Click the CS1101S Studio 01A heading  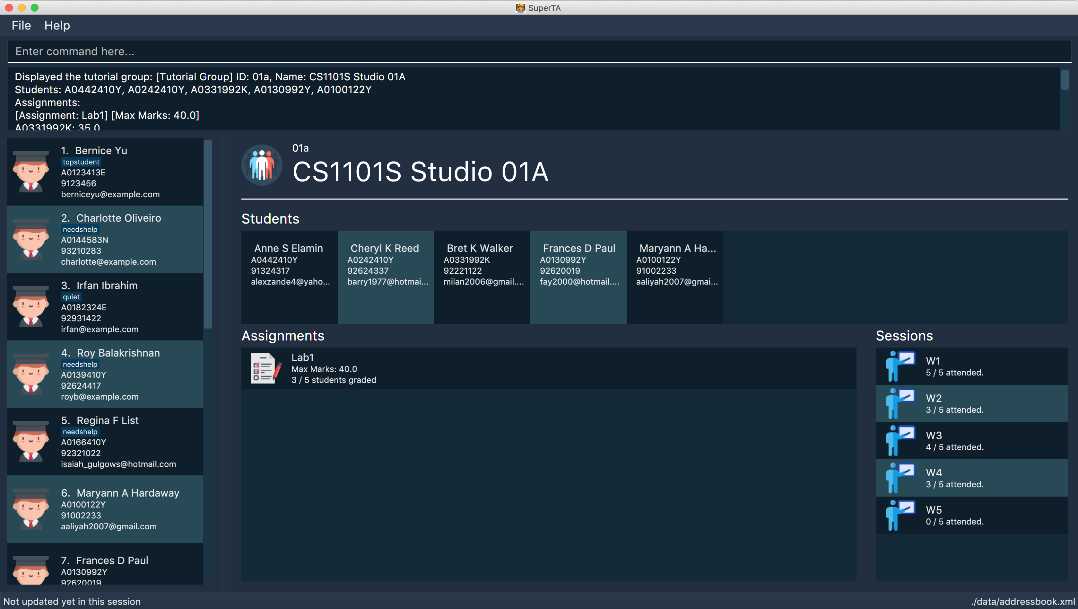pyautogui.click(x=420, y=172)
